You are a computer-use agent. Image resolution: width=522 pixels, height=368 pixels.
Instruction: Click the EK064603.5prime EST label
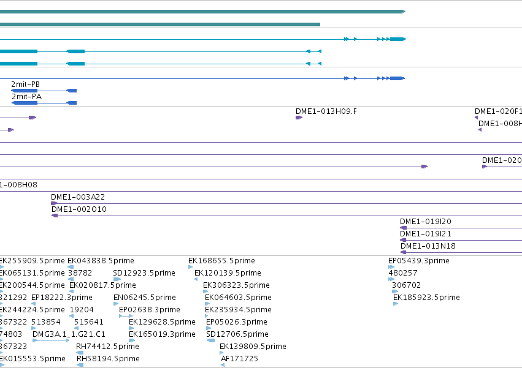(x=239, y=298)
